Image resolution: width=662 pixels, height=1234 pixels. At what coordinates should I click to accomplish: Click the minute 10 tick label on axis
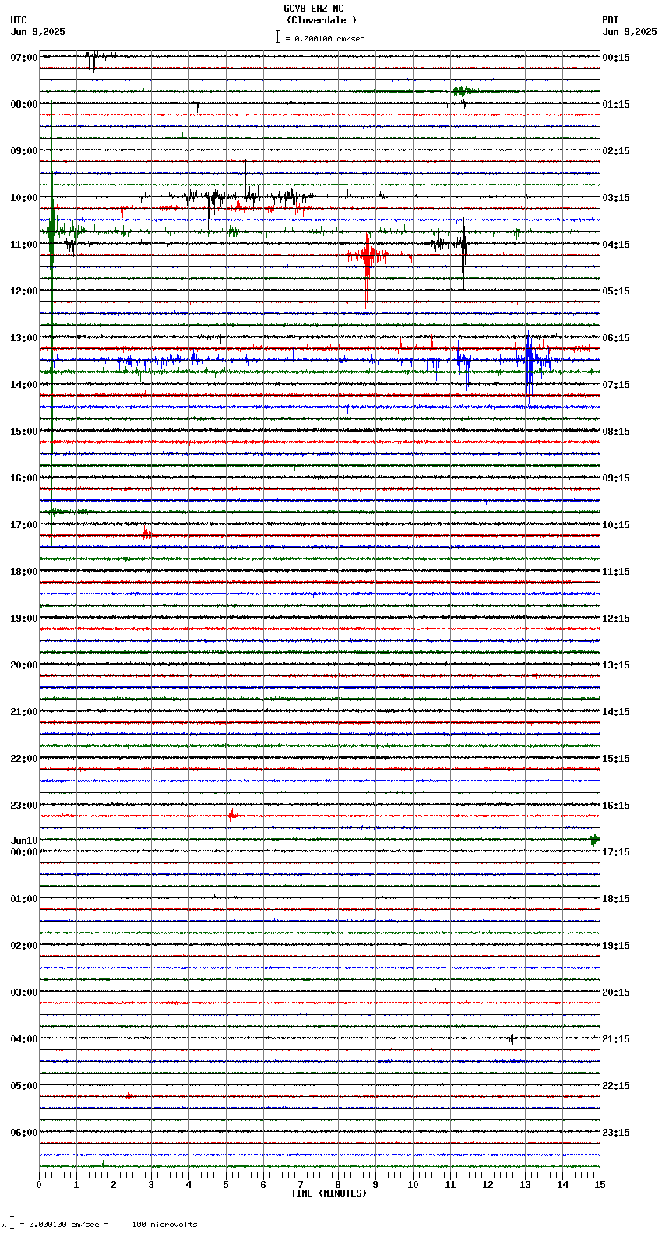pos(413,1185)
